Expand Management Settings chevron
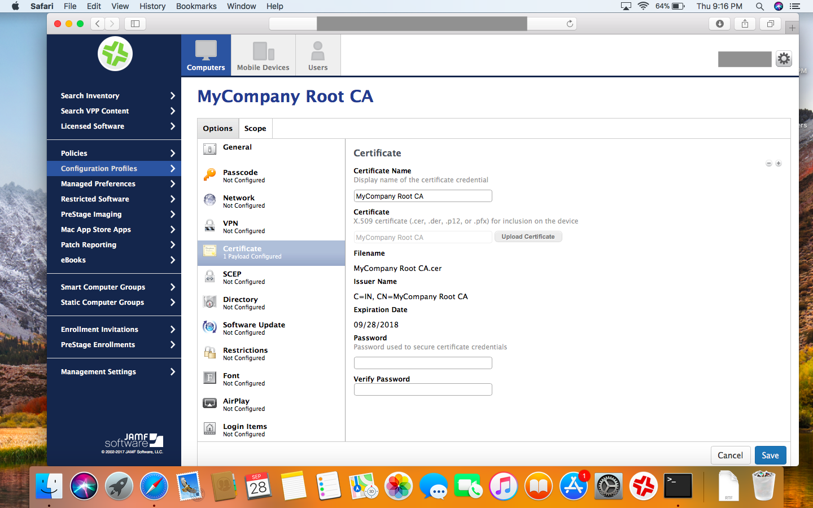Screen dimensions: 813x508 [x=173, y=372]
